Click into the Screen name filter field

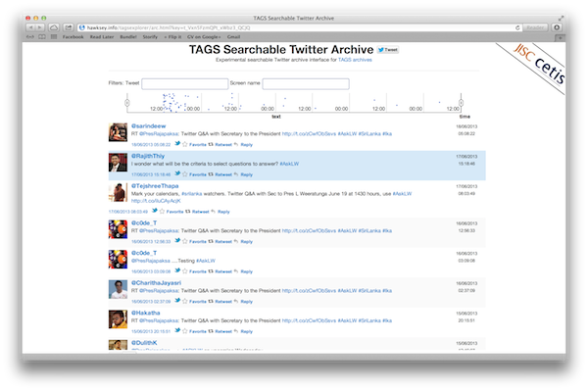click(306, 83)
